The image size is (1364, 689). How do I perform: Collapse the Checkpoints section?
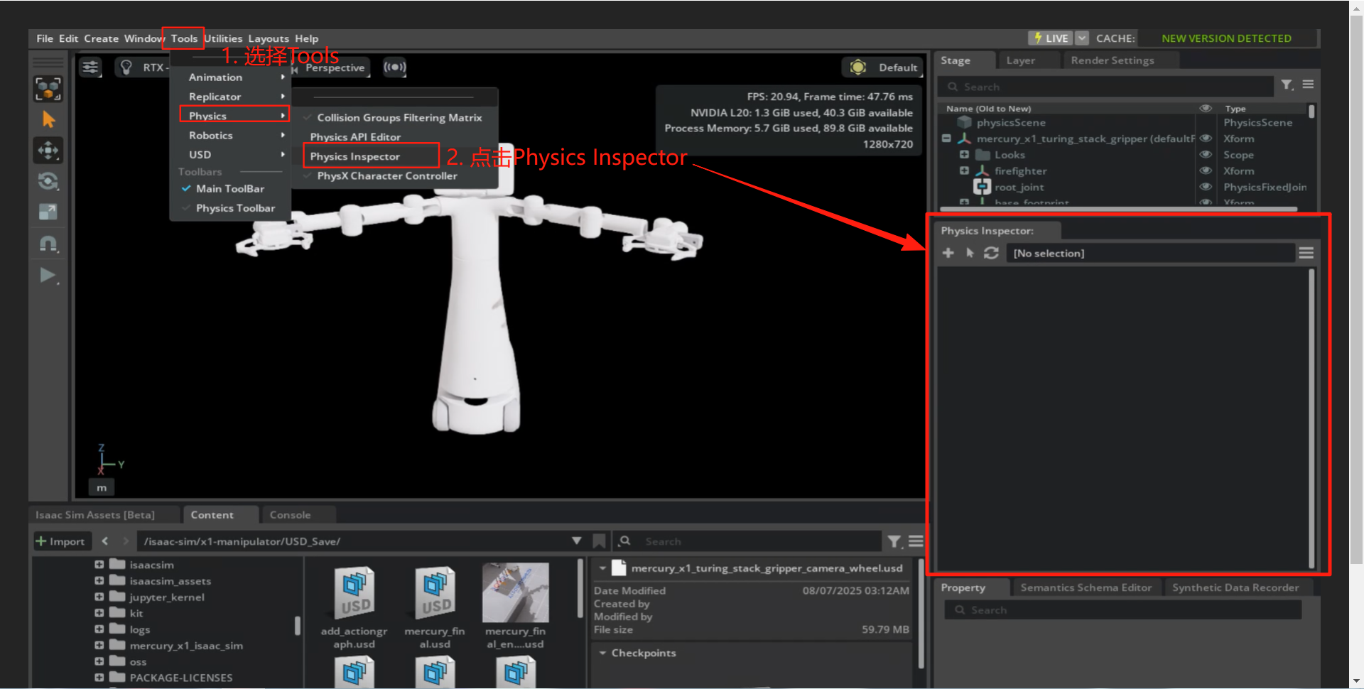coord(602,653)
